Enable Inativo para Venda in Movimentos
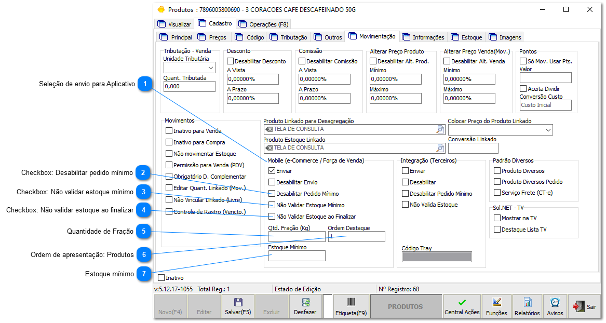Image resolution: width=606 pixels, height=323 pixels. click(x=168, y=130)
